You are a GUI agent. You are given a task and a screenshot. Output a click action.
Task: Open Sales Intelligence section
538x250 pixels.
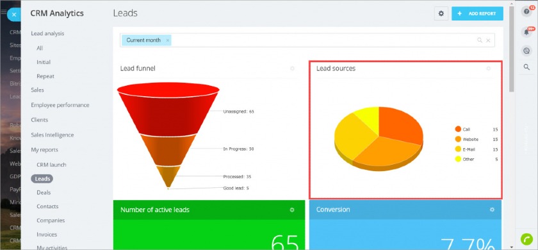pyautogui.click(x=52, y=135)
